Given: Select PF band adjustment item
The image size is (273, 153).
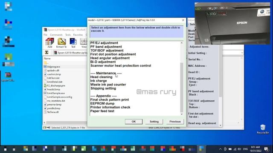Looking at the screenshot, I should pyautogui.click(x=106, y=47).
